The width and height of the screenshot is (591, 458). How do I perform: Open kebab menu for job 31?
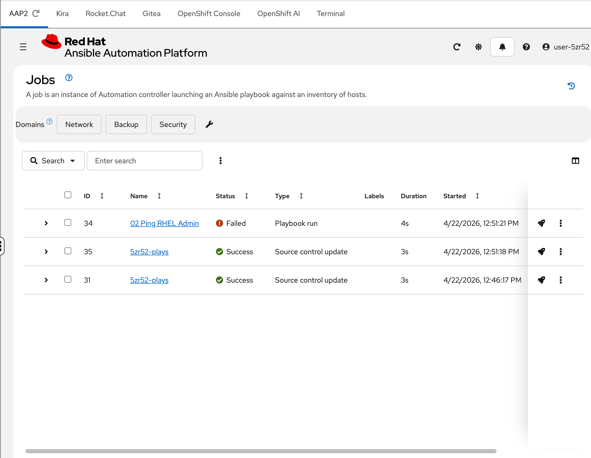pos(561,280)
